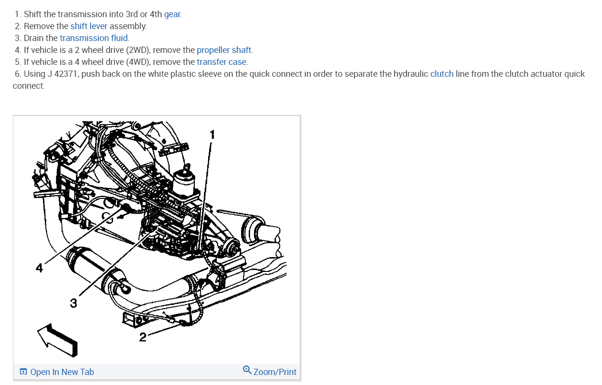Open the 'clutch' link in step 6

442,74
